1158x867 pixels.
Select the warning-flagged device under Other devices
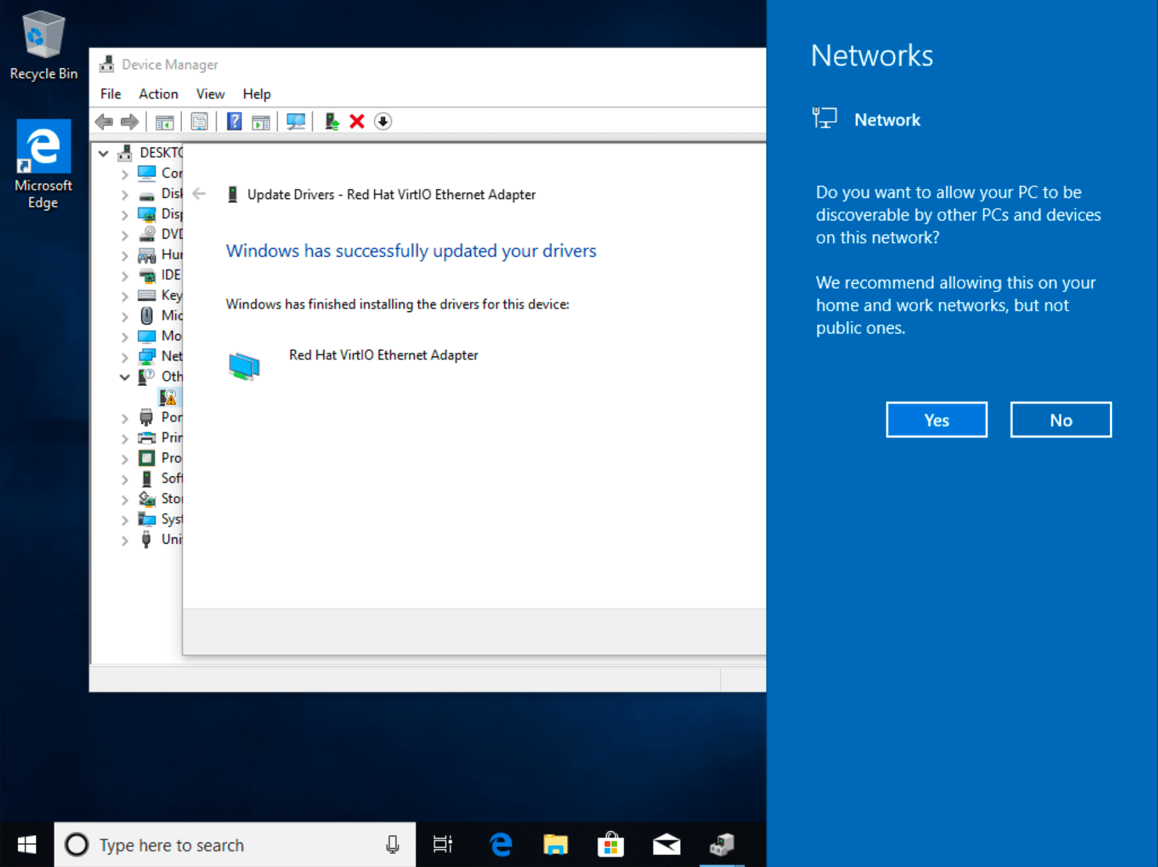click(x=168, y=397)
